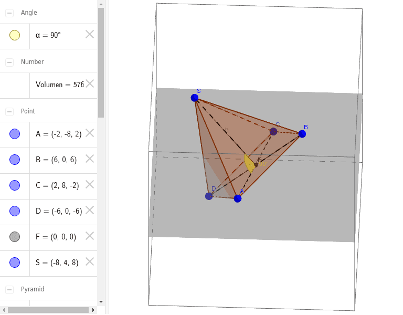This screenshot has width=403, height=315.
Task: Delete point D = (-6, 0, -6)
Action: pos(90,210)
